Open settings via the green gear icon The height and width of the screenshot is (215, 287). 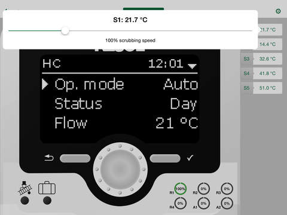tap(278, 11)
